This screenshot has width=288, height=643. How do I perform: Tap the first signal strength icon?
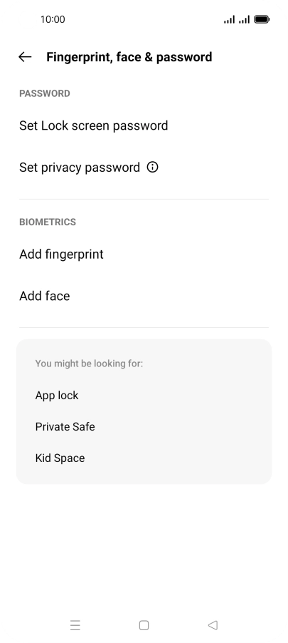pyautogui.click(x=229, y=19)
